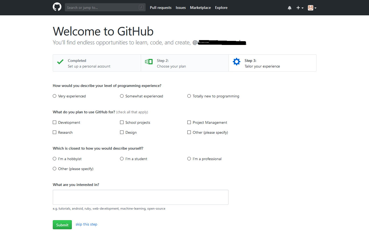Check the Development checkbox
This screenshot has width=369, height=236.
tap(55, 122)
